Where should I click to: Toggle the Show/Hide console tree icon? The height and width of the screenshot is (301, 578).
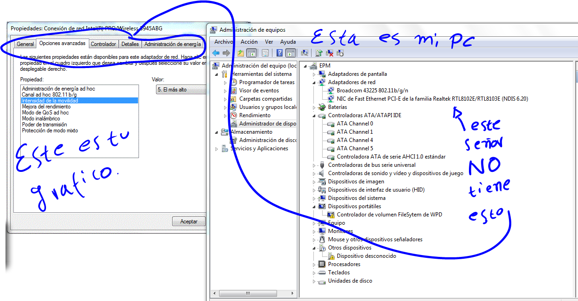[251, 53]
